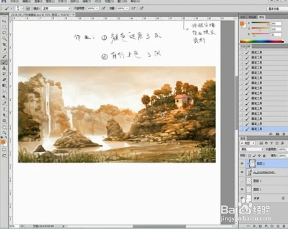Select the Healing Brush tool
The image size is (288, 229).
point(4,57)
